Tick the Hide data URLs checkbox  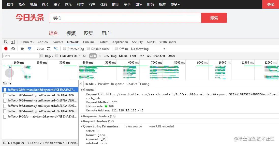(x=57, y=55)
